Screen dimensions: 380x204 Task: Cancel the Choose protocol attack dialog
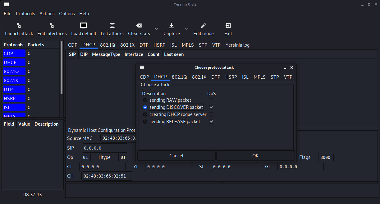[176, 155]
